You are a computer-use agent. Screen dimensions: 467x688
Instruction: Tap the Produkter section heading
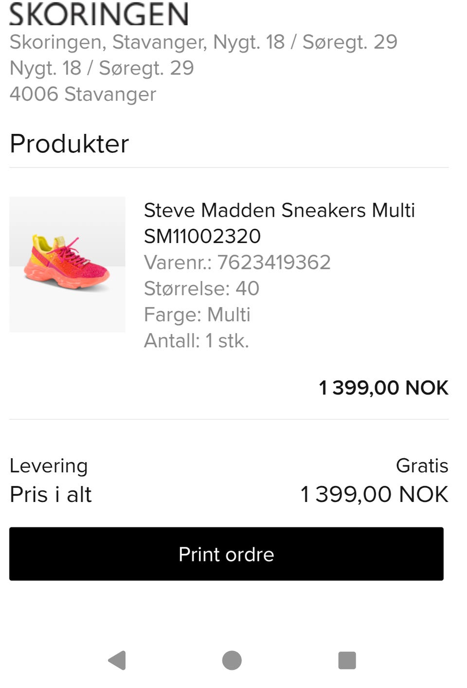(x=69, y=144)
